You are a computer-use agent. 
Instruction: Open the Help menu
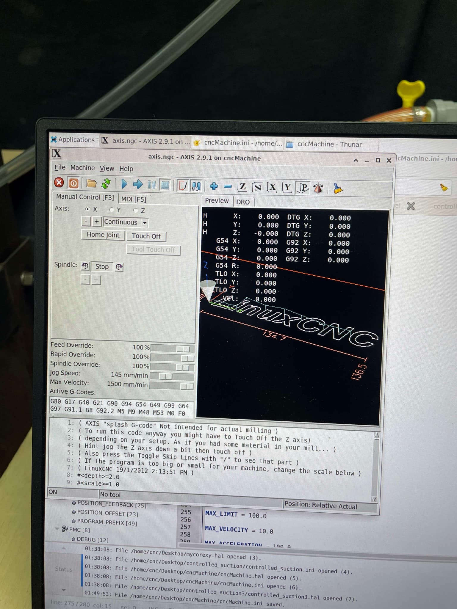click(126, 169)
